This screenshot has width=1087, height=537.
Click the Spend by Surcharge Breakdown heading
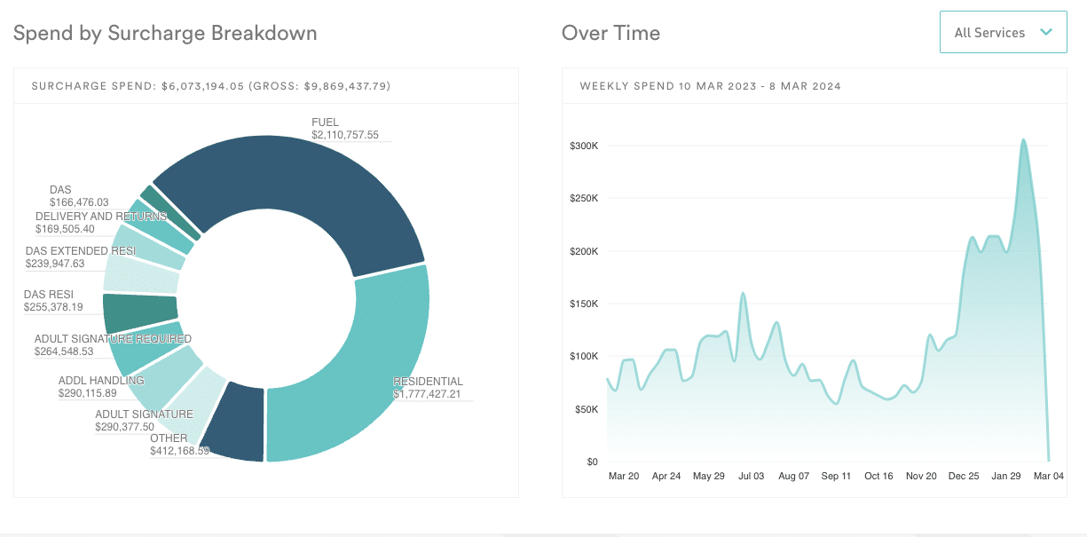tap(164, 33)
